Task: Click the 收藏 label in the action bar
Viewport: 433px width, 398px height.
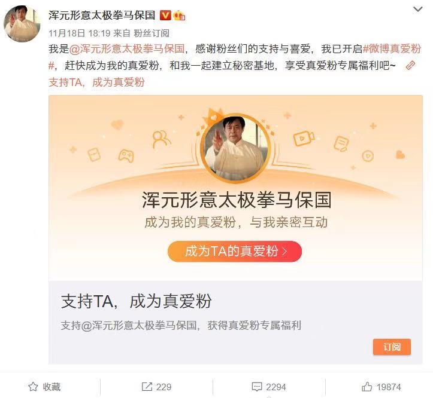Action: (x=52, y=387)
